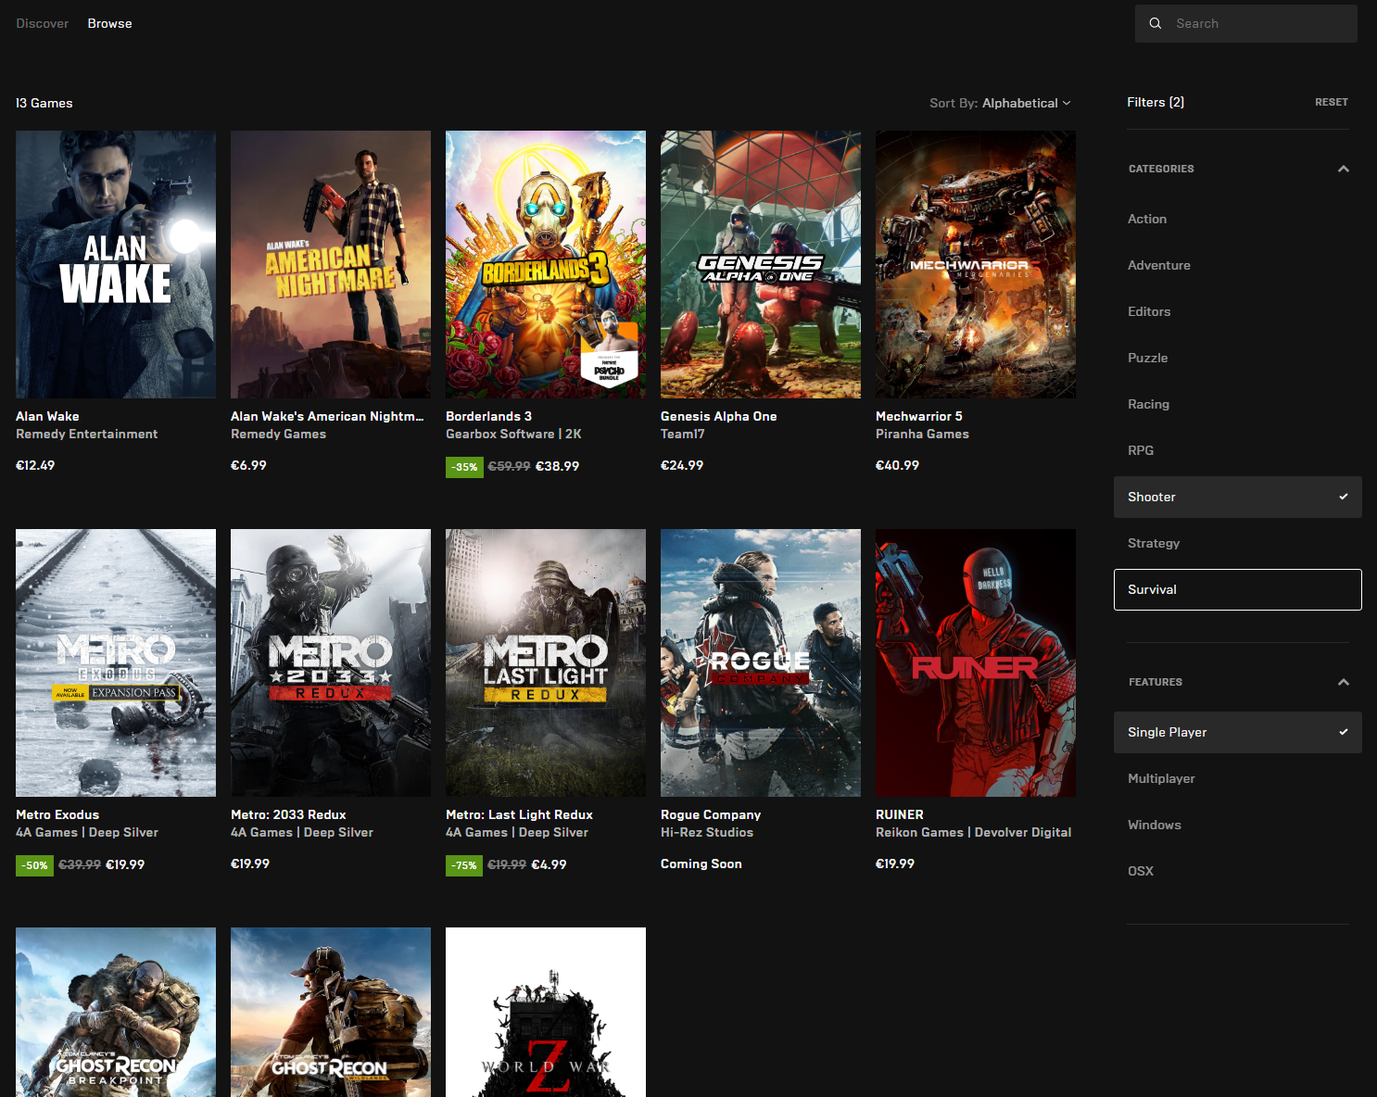The width and height of the screenshot is (1377, 1097).
Task: Open the World War Z cover
Action: [546, 1012]
